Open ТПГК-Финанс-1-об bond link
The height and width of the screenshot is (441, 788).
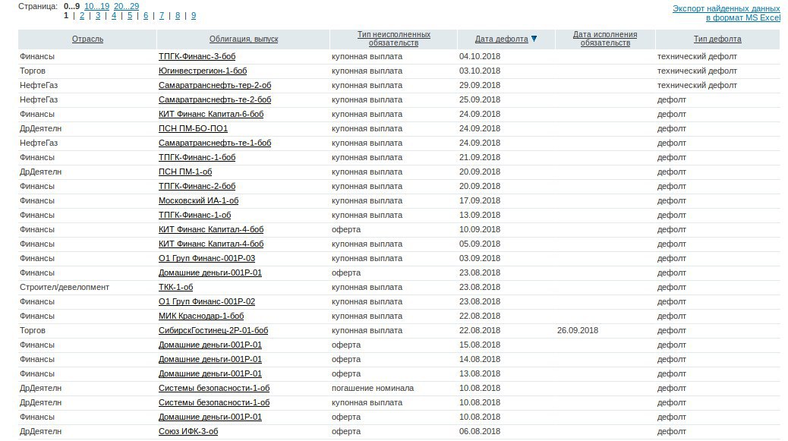tap(194, 215)
